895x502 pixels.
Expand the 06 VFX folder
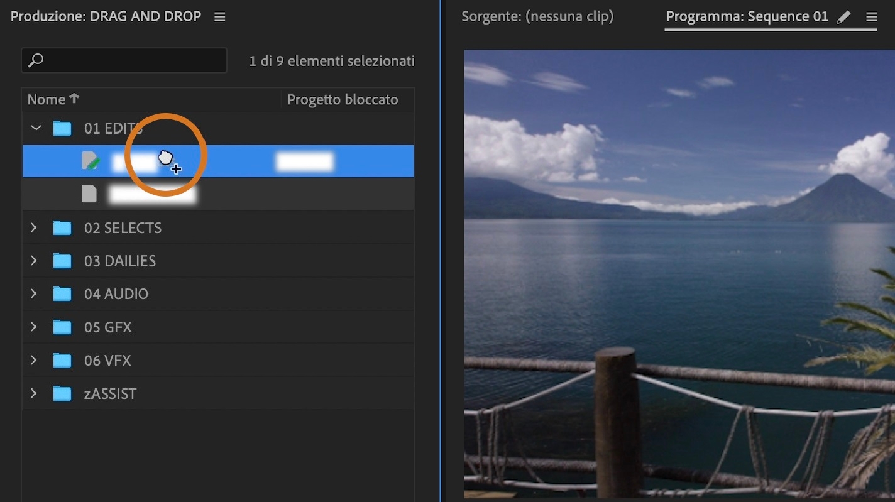pos(34,360)
